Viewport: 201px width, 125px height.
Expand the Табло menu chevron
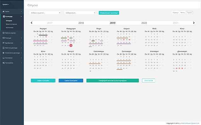tap(21, 11)
